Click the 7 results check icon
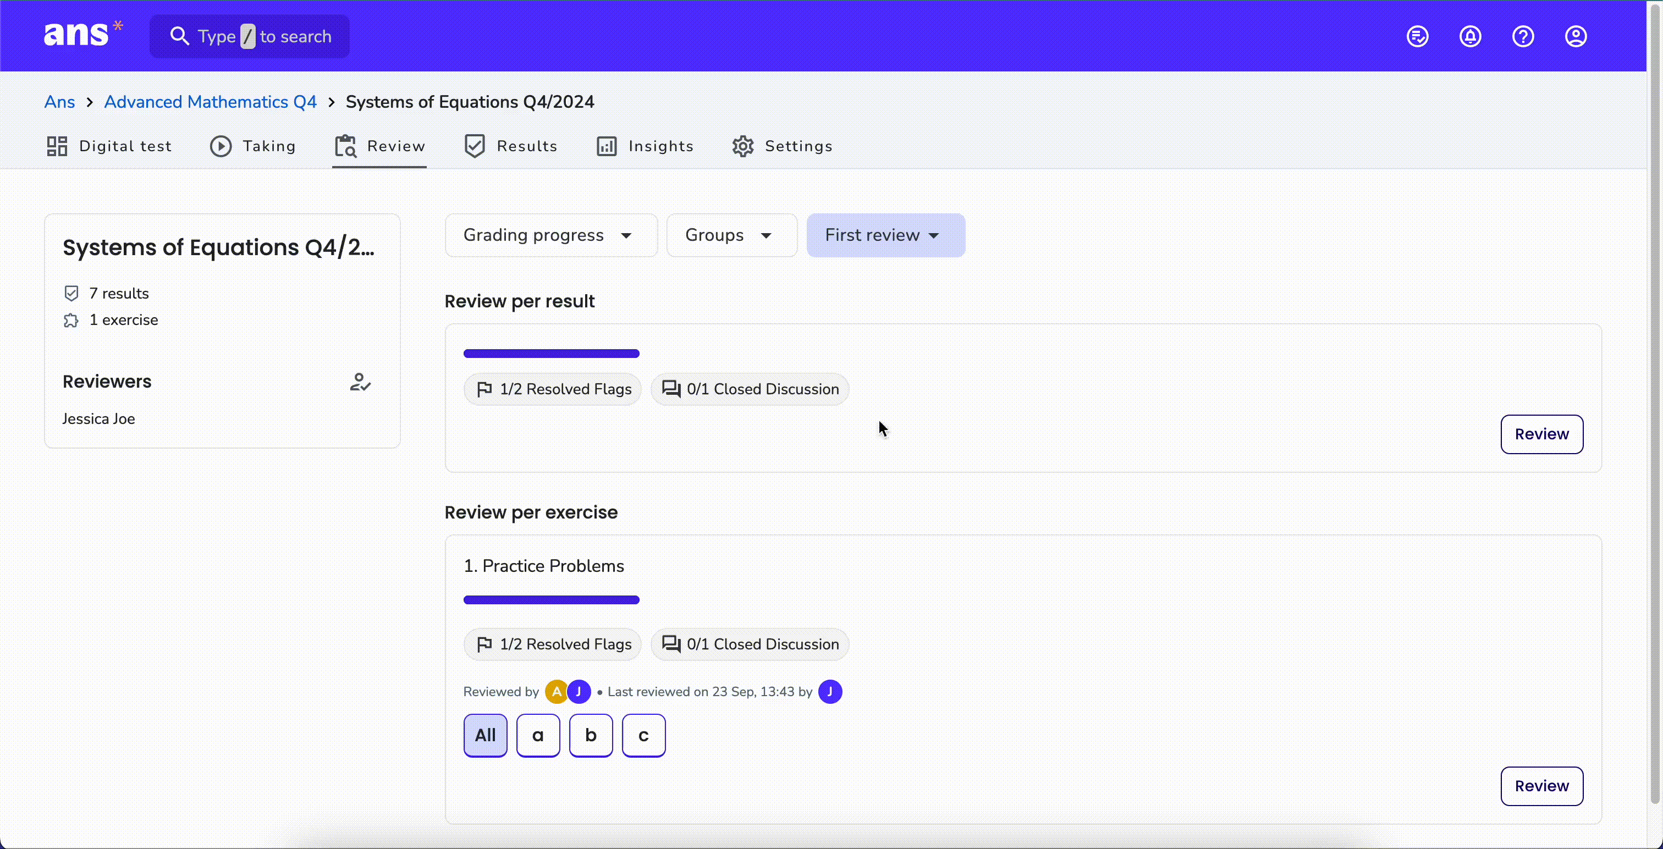 pyautogui.click(x=71, y=293)
